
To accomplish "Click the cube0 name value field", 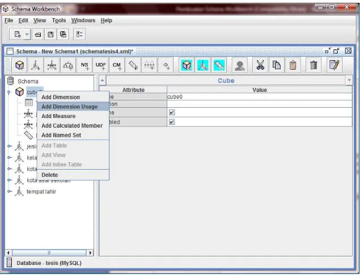I will [x=260, y=97].
